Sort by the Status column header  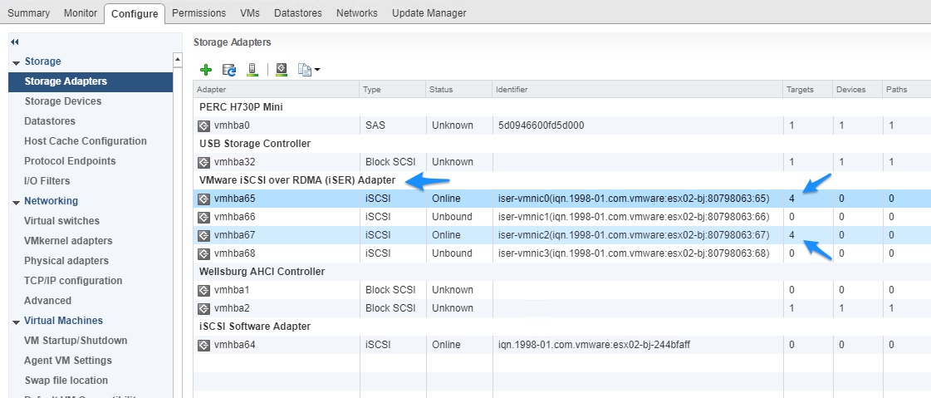[x=459, y=89]
